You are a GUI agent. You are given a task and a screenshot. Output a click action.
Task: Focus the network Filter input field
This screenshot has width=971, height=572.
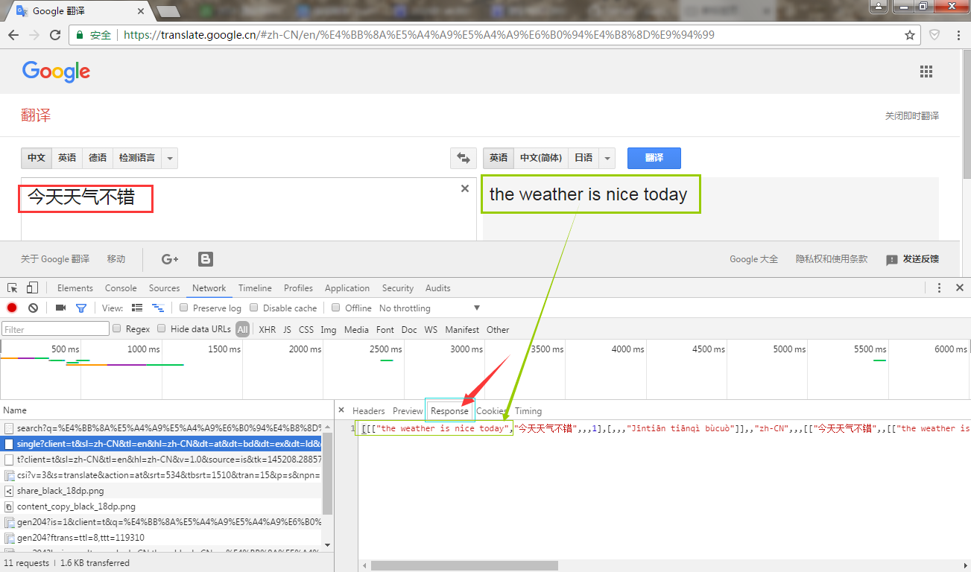[x=56, y=329]
